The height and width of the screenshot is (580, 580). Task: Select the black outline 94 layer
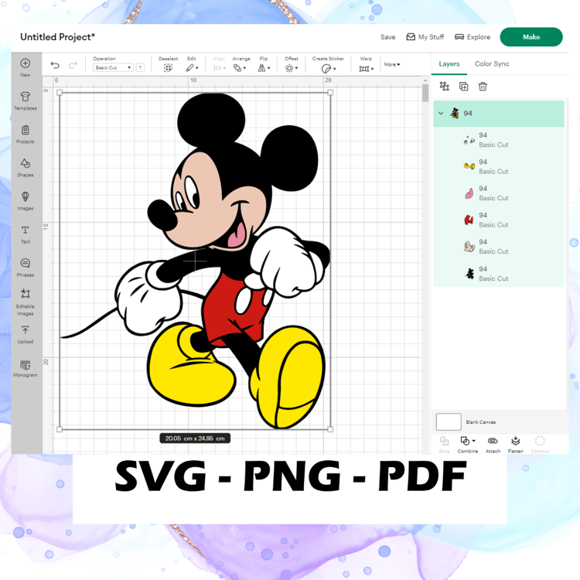point(499,274)
